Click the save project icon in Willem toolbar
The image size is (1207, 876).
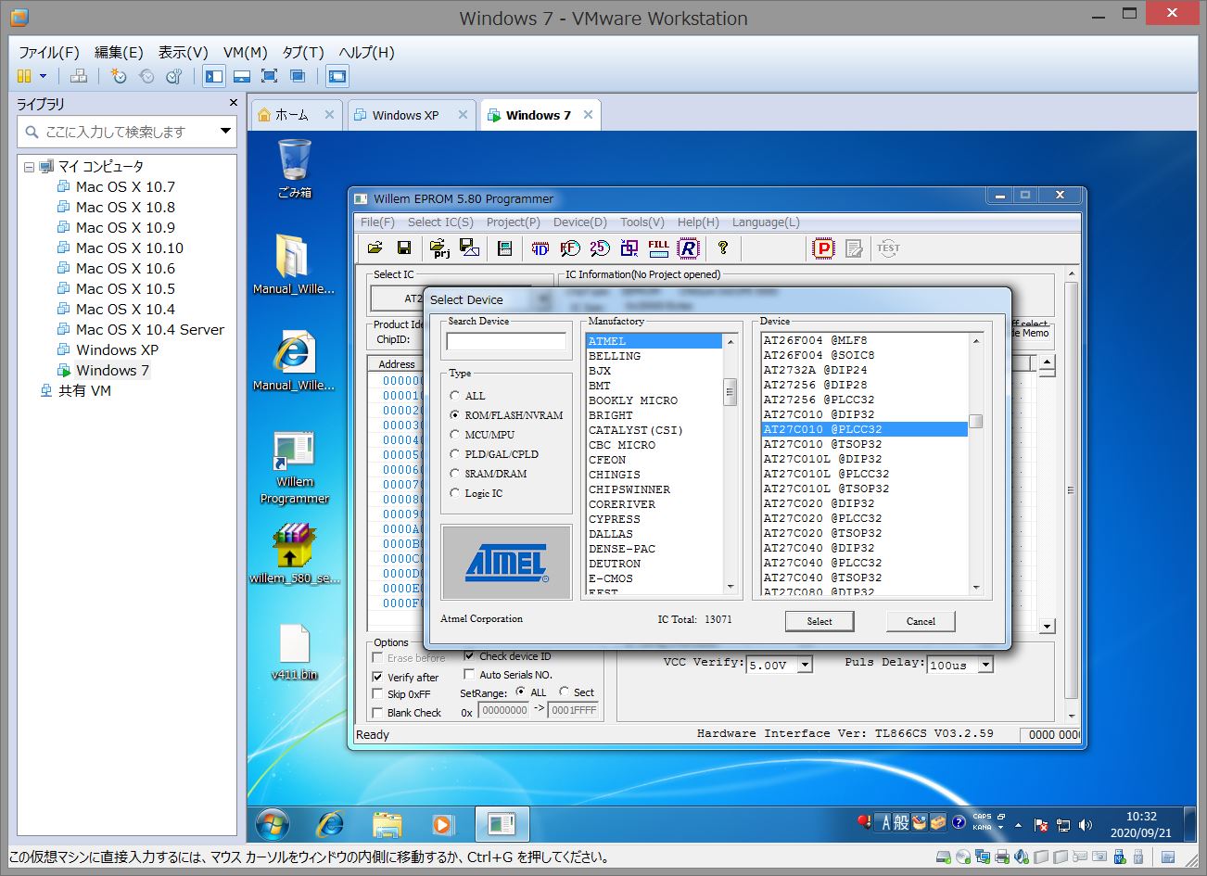470,248
